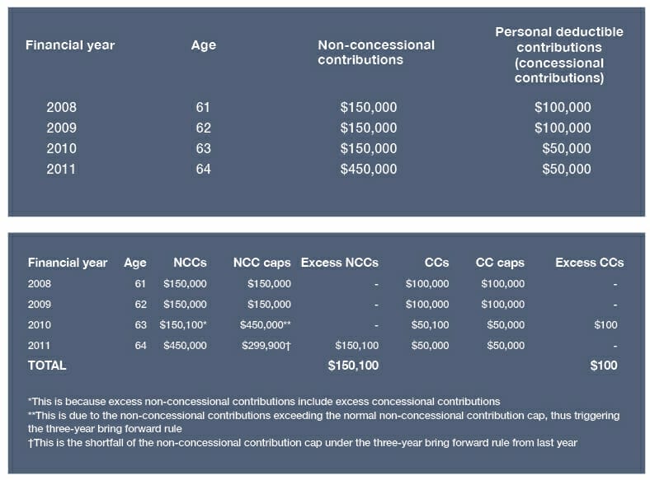
Task: Click the "$50,100" CCs cell
Action: click(430, 325)
